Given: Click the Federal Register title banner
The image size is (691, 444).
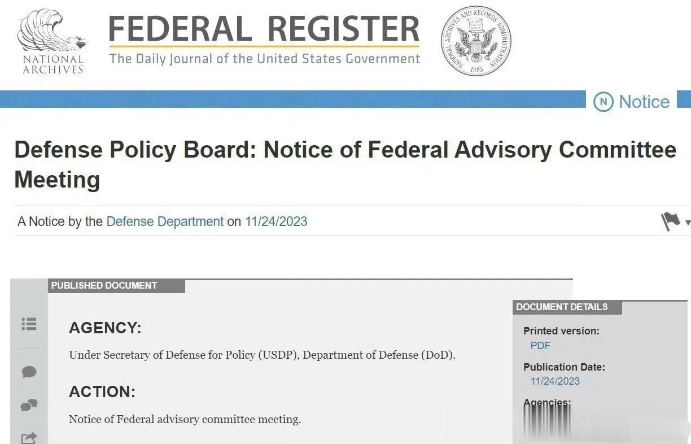Looking at the screenshot, I should pyautogui.click(x=264, y=40).
